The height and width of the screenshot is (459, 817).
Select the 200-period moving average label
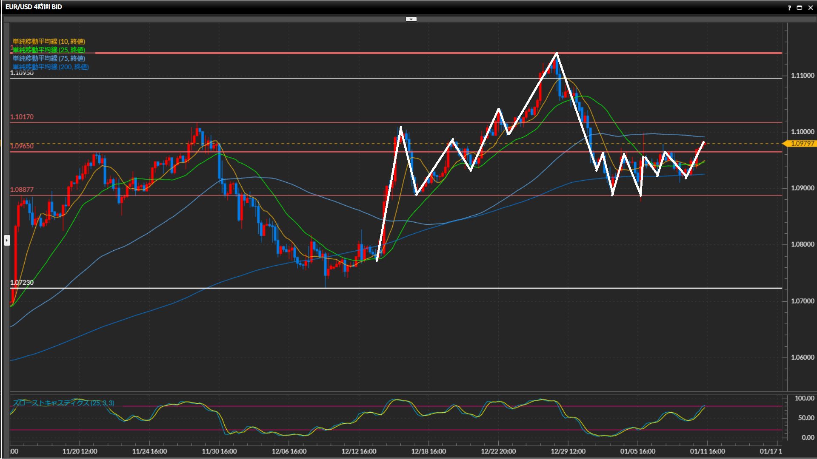coord(51,67)
